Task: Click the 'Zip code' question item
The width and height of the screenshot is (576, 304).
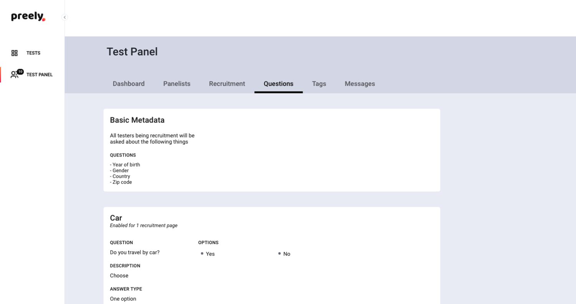Action: click(x=121, y=182)
